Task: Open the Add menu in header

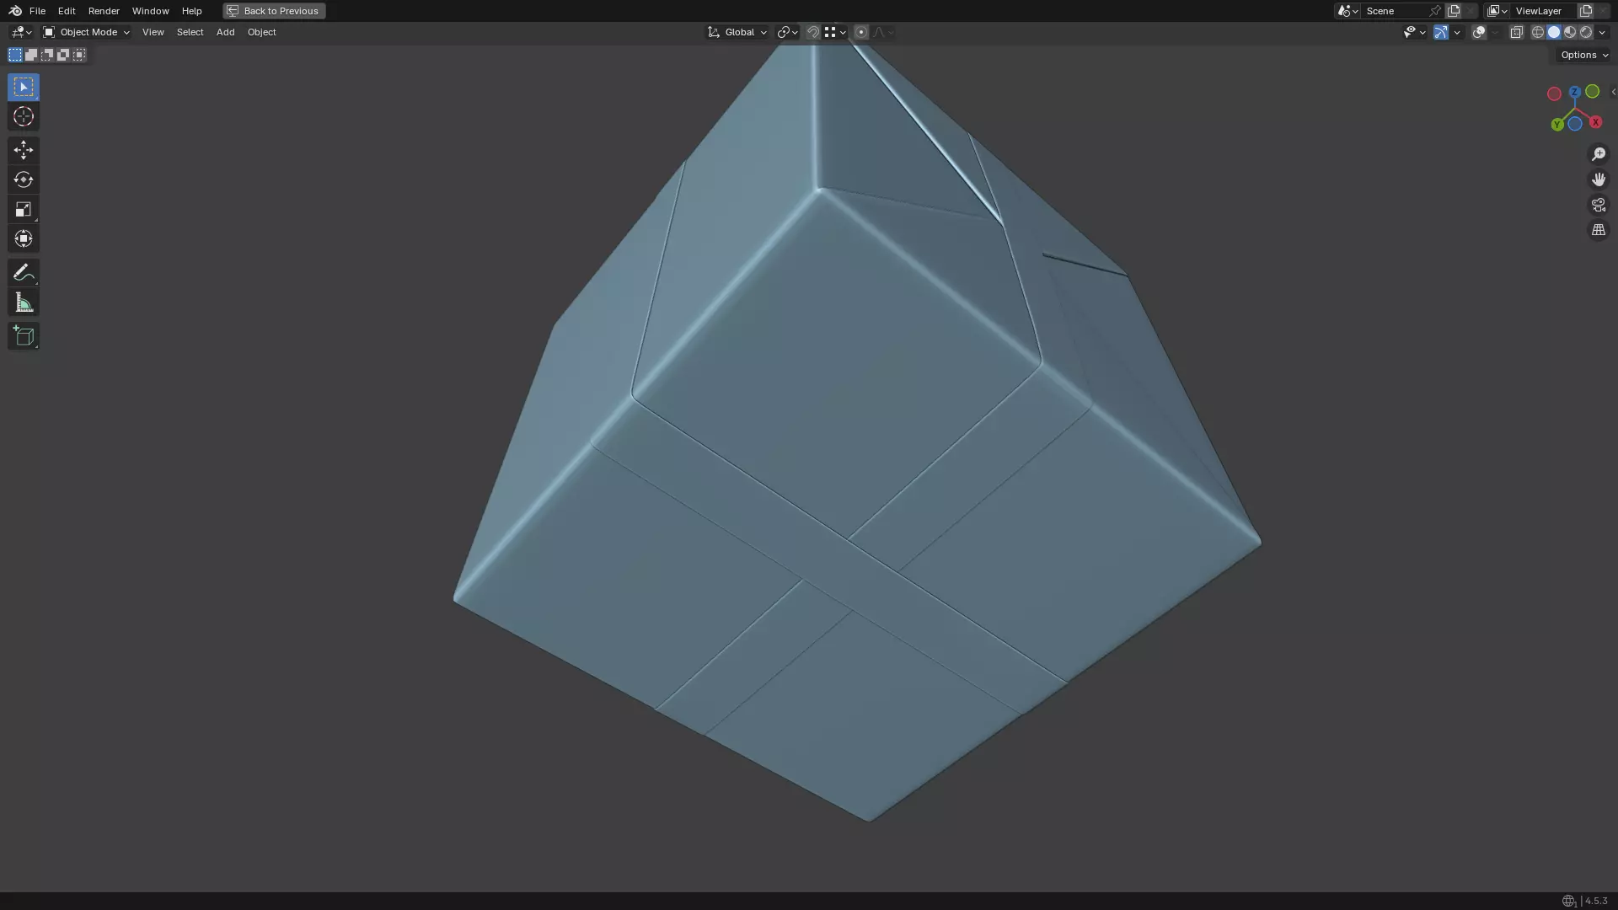Action: tap(225, 32)
